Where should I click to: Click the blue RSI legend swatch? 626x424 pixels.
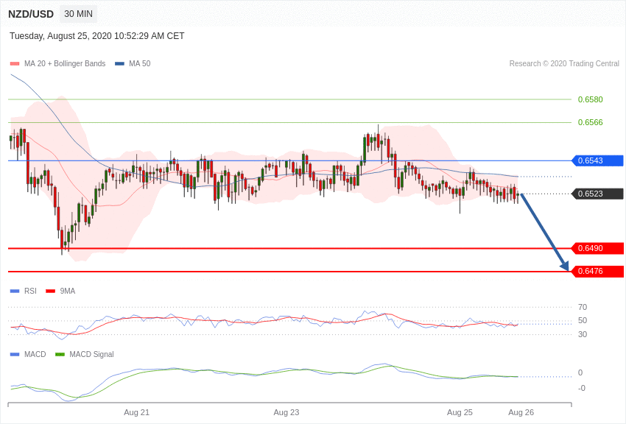pyautogui.click(x=15, y=291)
